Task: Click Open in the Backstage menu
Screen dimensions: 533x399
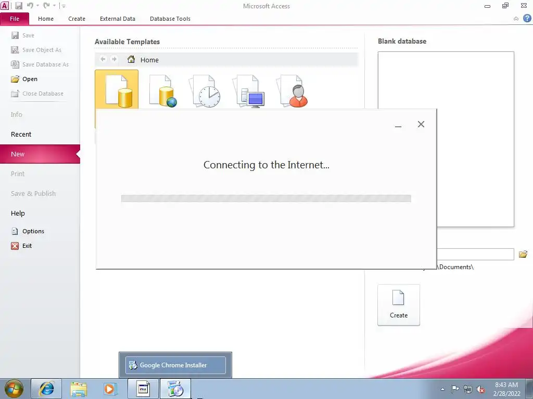Action: [x=24, y=79]
